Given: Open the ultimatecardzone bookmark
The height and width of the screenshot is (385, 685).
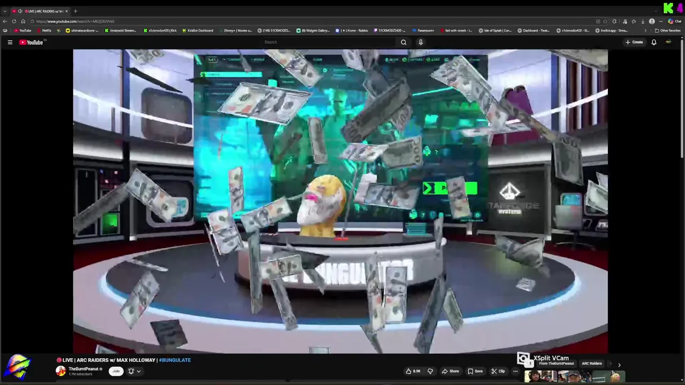Looking at the screenshot, I should (x=82, y=30).
